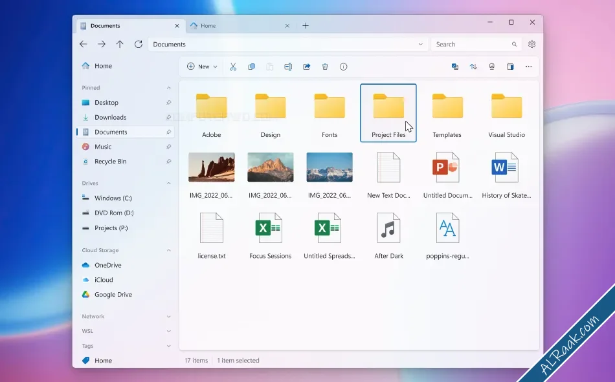Image resolution: width=615 pixels, height=382 pixels.
Task: Collapse the Pinned section
Action: (169, 88)
